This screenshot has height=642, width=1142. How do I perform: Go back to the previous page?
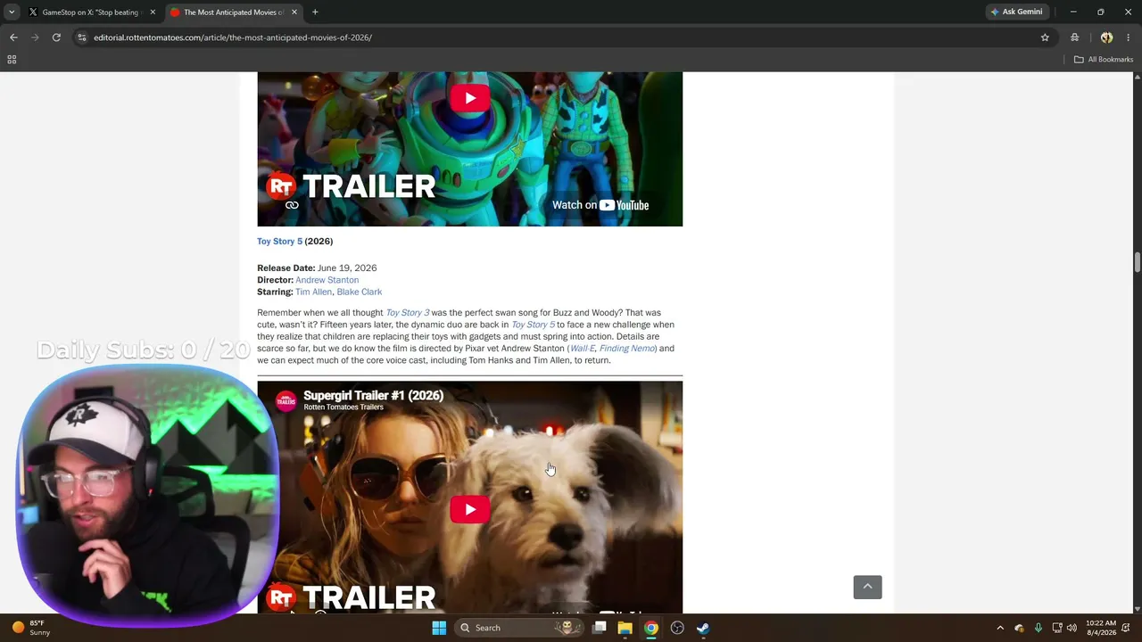pos(13,37)
